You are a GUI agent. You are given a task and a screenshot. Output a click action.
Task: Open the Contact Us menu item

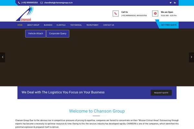109,25
